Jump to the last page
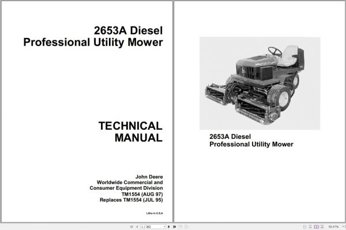 pyautogui.click(x=175, y=227)
